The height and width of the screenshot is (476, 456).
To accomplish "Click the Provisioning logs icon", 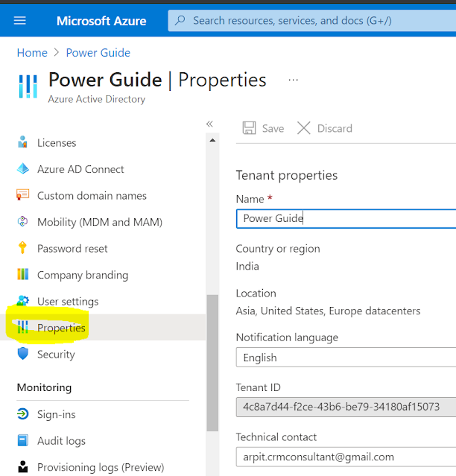I will point(23,466).
